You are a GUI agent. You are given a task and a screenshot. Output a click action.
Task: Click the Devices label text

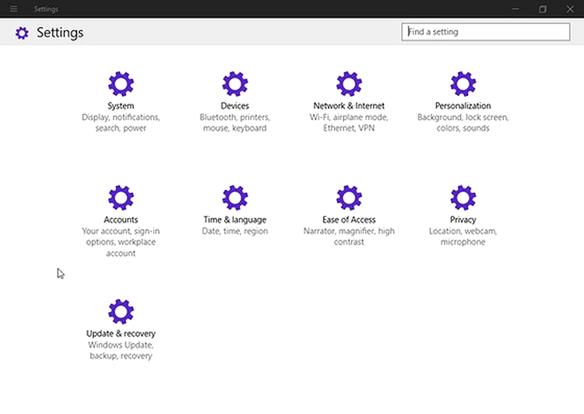click(x=234, y=106)
